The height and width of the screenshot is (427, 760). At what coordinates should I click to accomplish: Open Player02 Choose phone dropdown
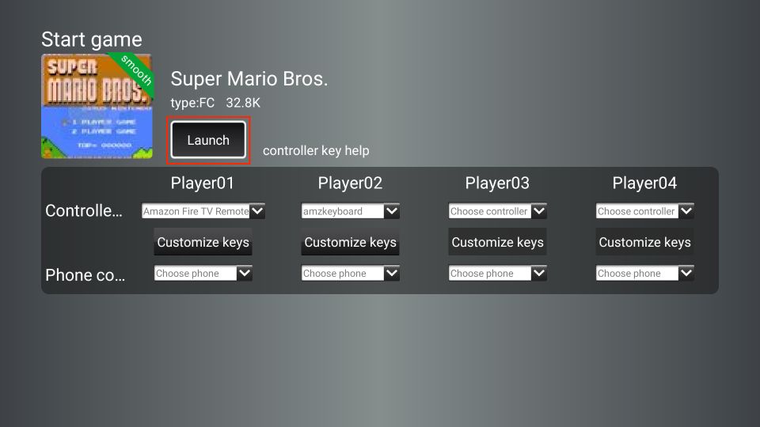[350, 273]
